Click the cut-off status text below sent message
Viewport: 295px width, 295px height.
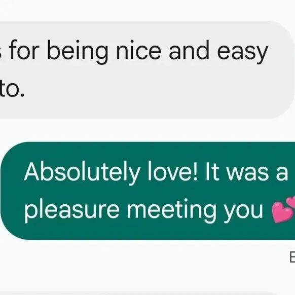click(292, 257)
